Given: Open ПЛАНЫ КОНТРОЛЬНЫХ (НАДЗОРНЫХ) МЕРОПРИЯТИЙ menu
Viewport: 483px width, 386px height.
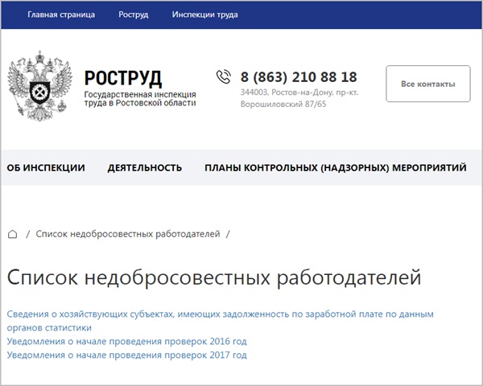Looking at the screenshot, I should click(x=335, y=168).
